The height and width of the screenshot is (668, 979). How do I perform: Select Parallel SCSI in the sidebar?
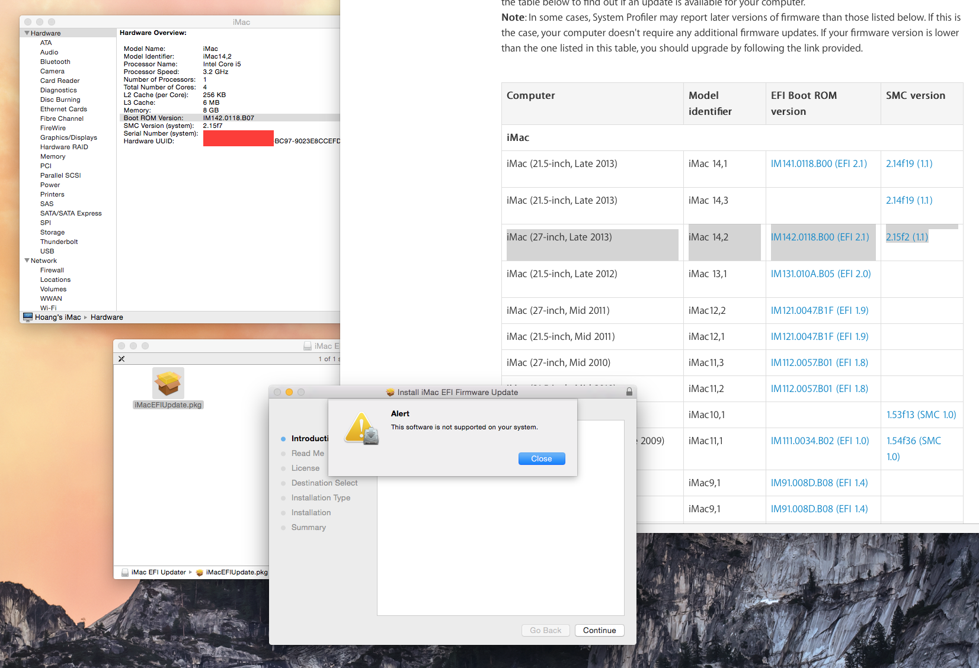point(60,175)
